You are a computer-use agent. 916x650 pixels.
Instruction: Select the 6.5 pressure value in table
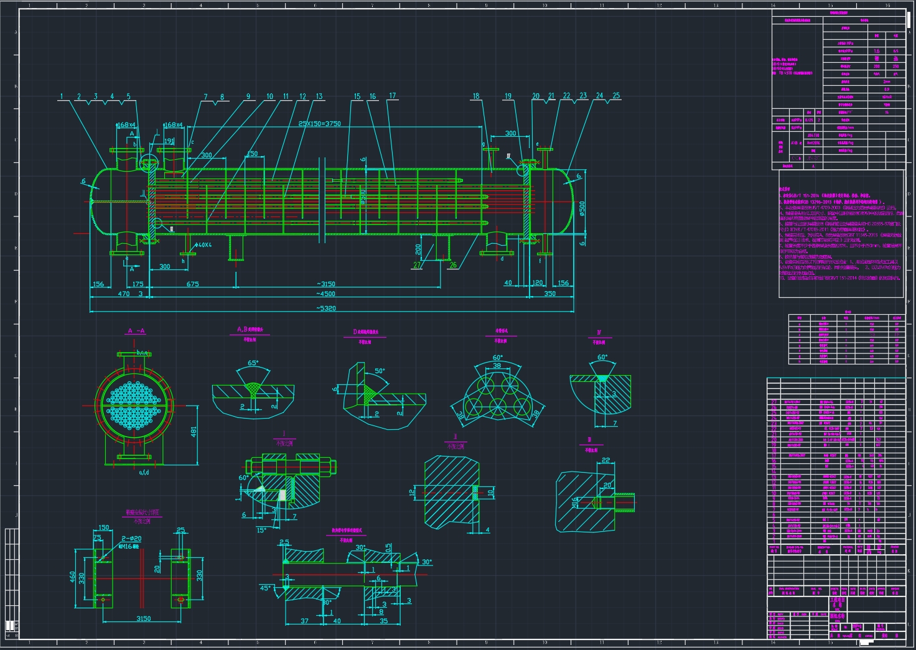895,51
